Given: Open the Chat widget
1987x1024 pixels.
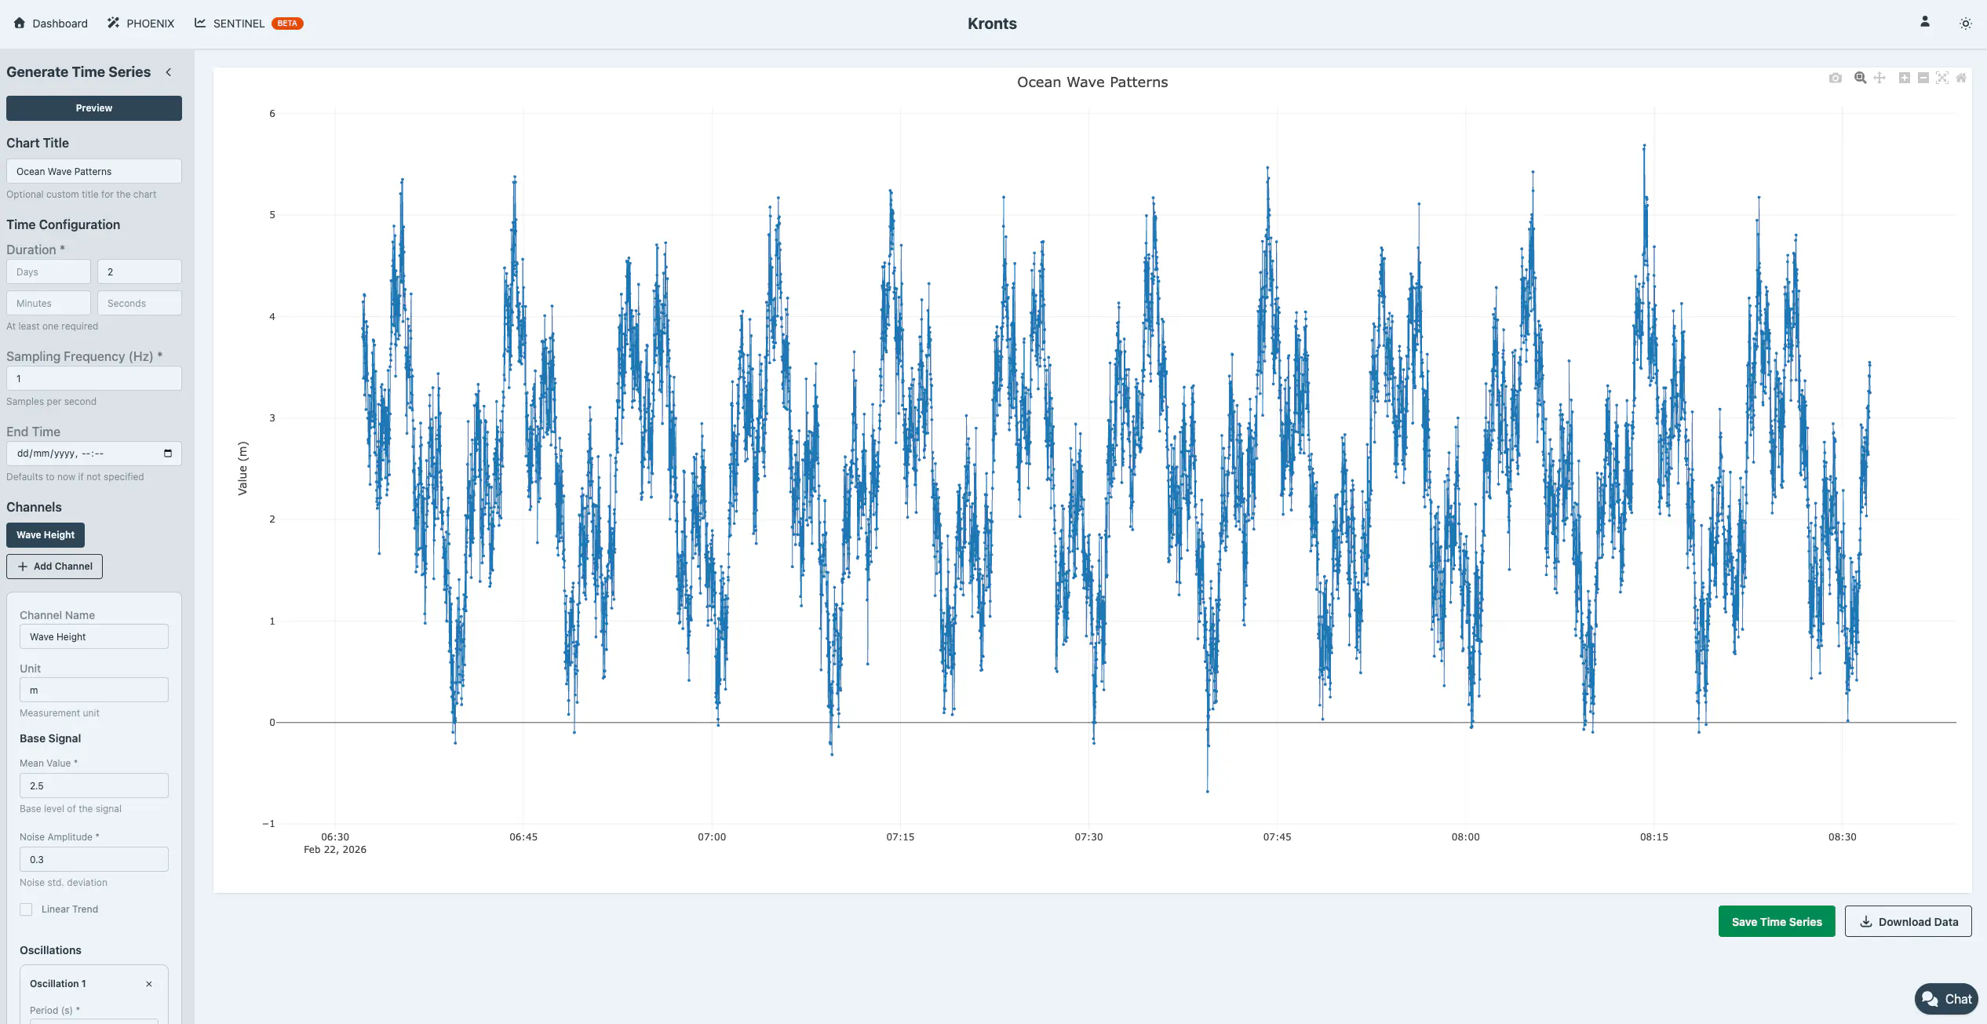Looking at the screenshot, I should 1946,998.
